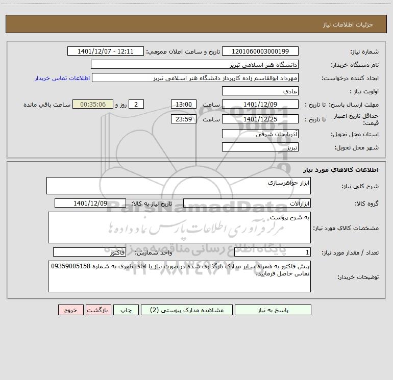Click the استان محل تحویل label

(355, 135)
